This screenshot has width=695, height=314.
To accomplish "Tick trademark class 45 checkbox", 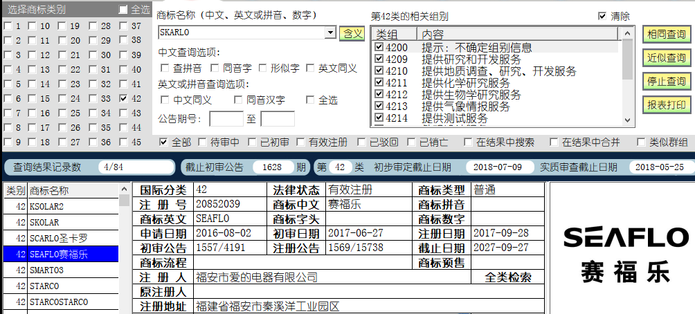I will coord(124,142).
